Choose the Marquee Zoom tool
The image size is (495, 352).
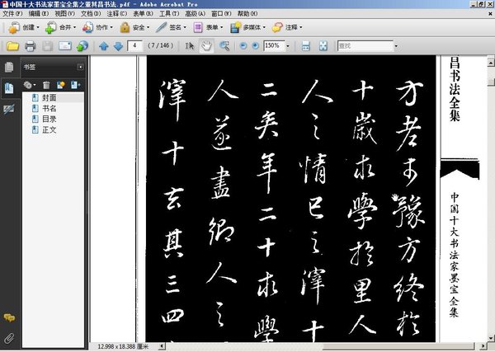[x=224, y=46]
